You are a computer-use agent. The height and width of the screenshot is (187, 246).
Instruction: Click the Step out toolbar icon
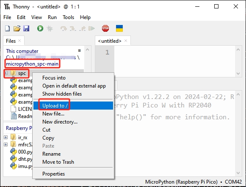(83, 28)
